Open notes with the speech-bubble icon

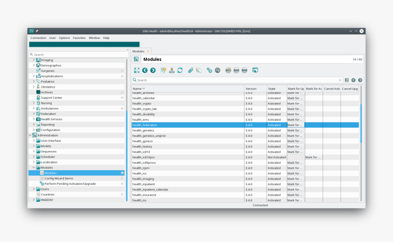[199, 70]
